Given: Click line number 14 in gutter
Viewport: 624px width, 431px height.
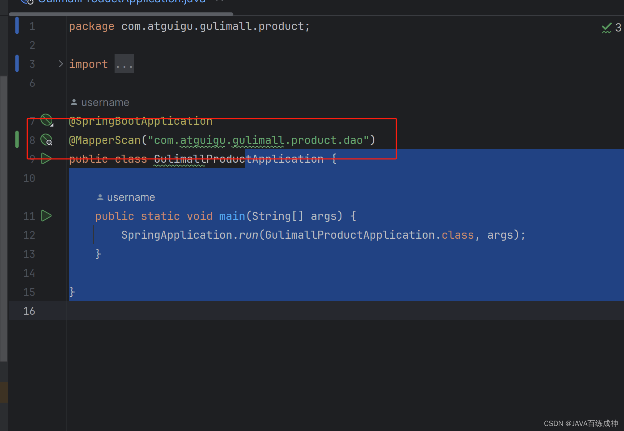Looking at the screenshot, I should (29, 273).
